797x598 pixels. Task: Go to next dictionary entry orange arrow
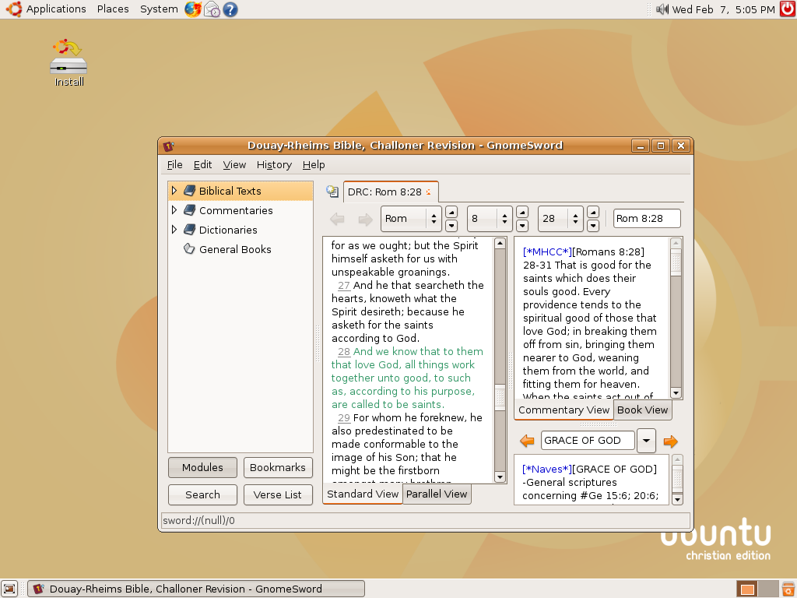(670, 441)
